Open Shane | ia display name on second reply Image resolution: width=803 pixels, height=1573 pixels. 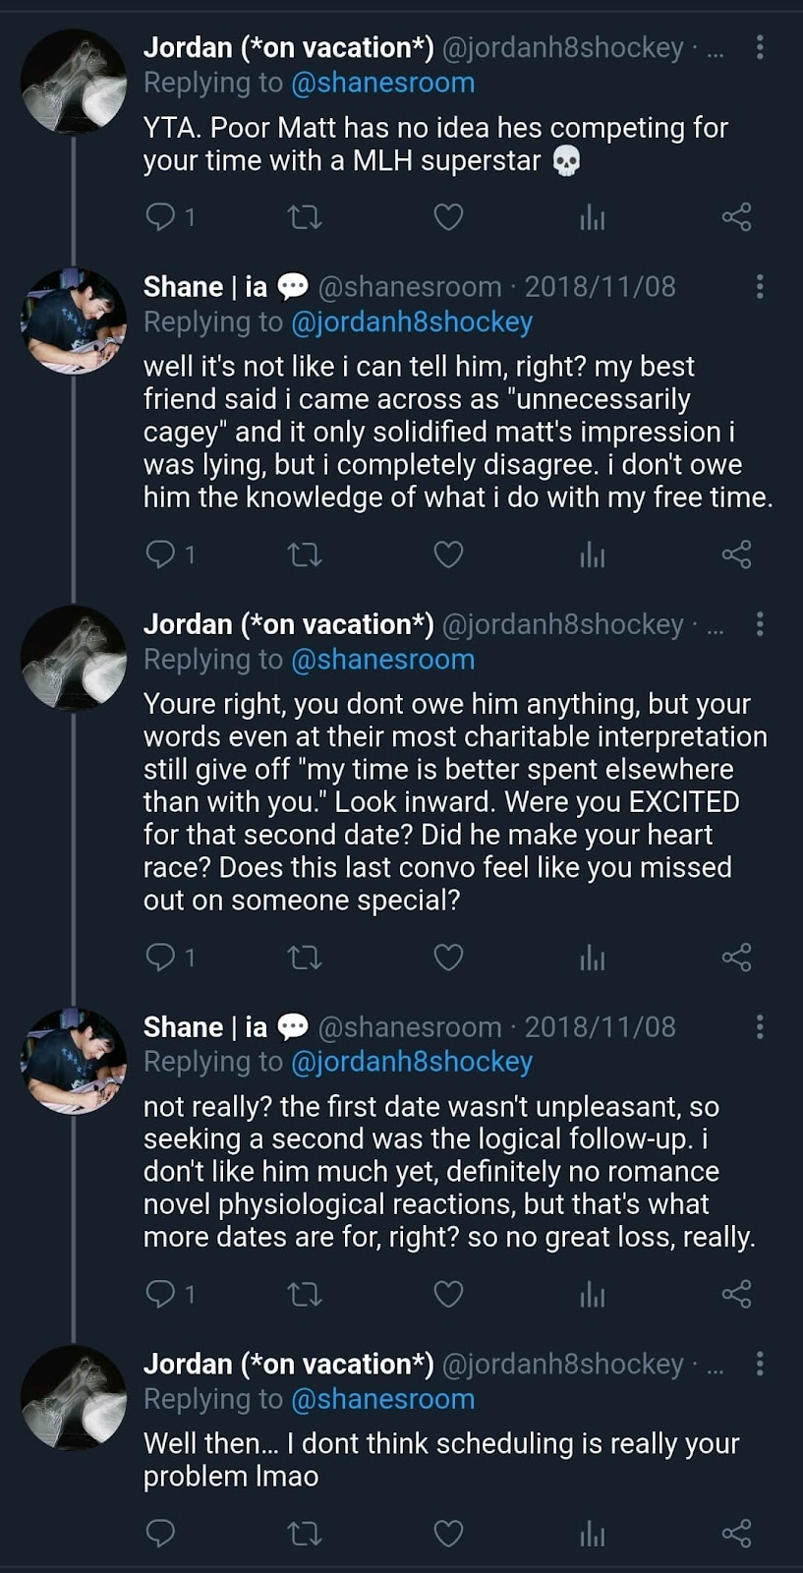pos(205,1027)
